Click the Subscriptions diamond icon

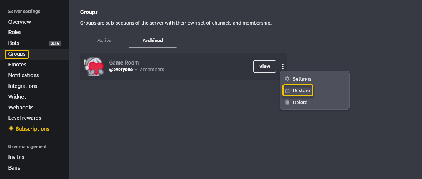[x=11, y=129]
